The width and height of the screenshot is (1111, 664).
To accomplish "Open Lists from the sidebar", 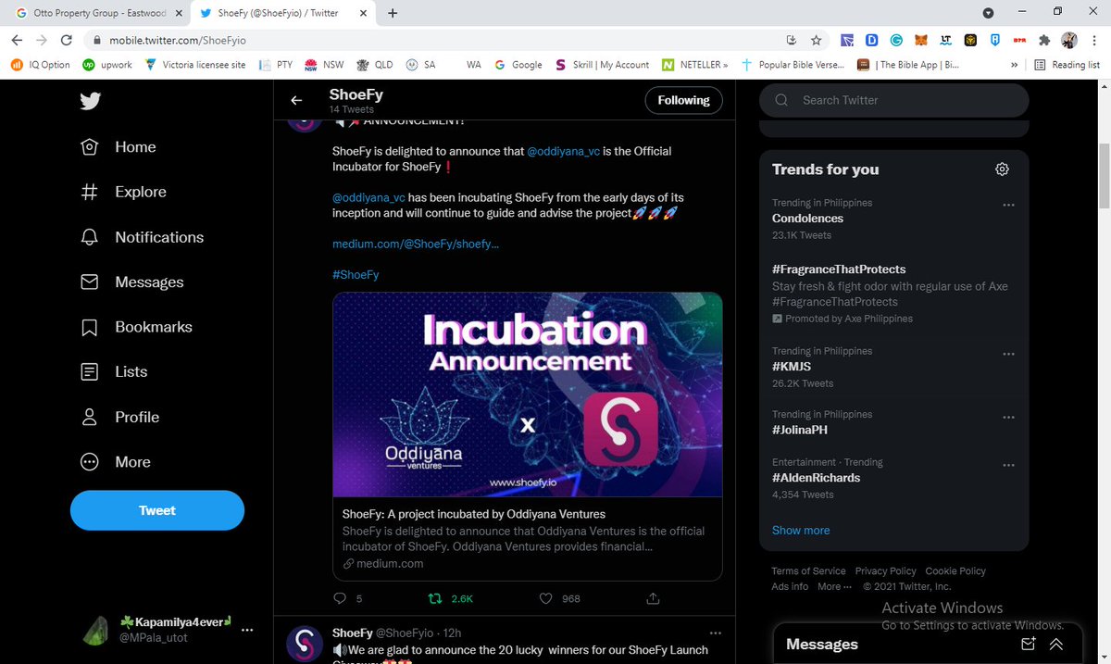I will point(114,371).
